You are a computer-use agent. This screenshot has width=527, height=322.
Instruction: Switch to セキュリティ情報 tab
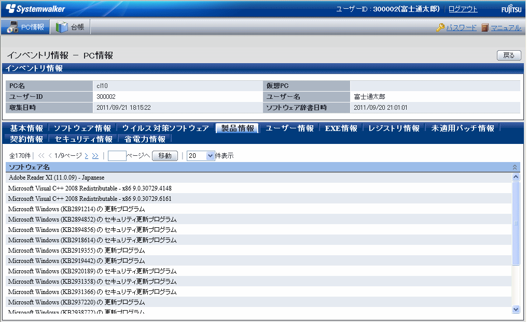point(84,139)
